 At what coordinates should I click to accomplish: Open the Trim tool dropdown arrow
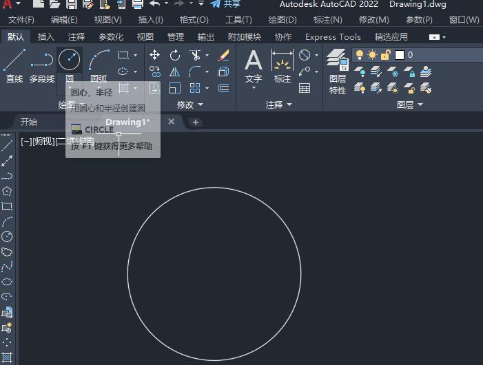[207, 55]
